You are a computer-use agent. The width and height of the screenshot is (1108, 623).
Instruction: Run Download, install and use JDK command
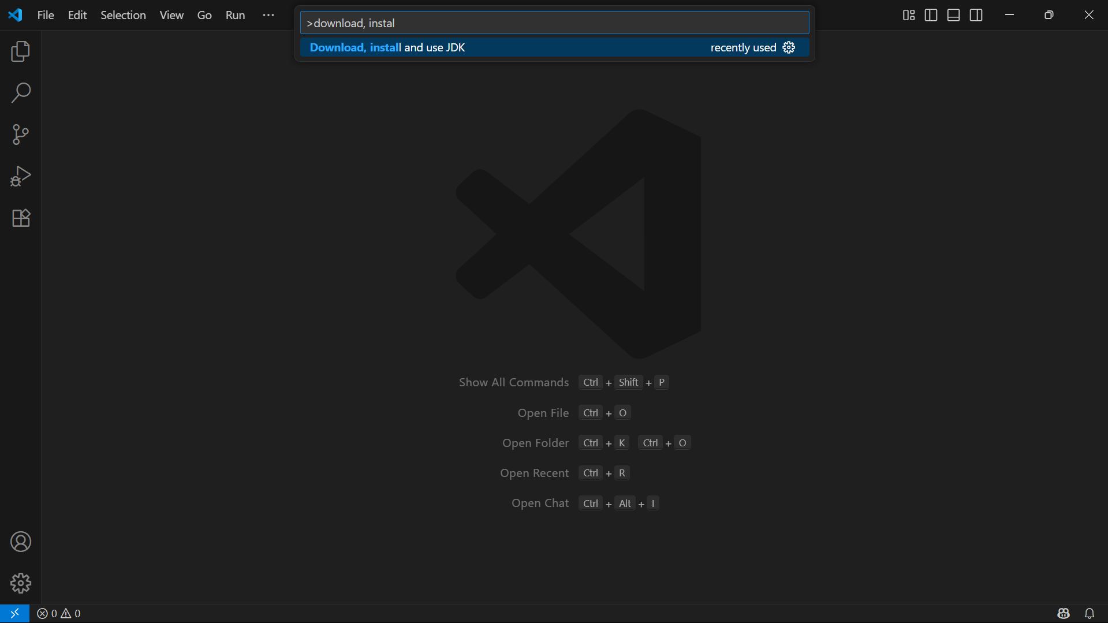pos(387,48)
